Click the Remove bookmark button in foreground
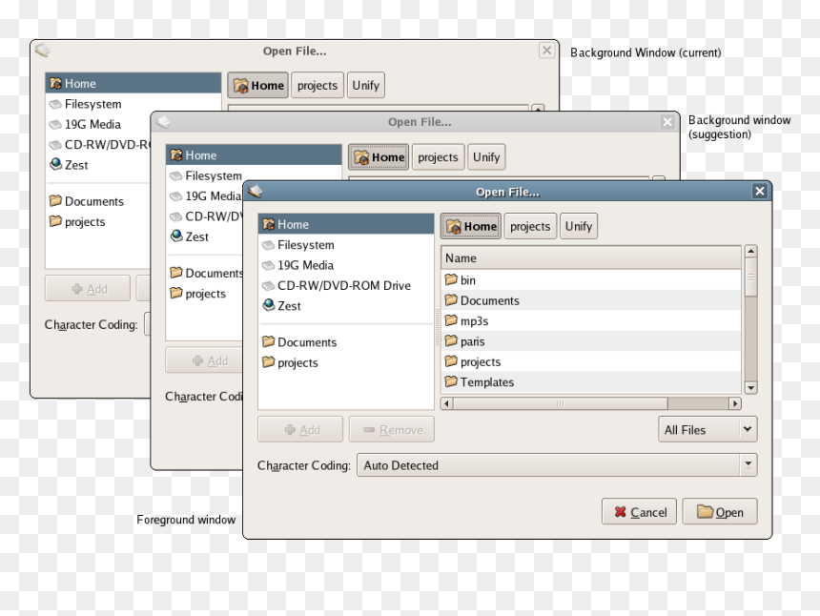820x616 pixels. click(x=392, y=430)
